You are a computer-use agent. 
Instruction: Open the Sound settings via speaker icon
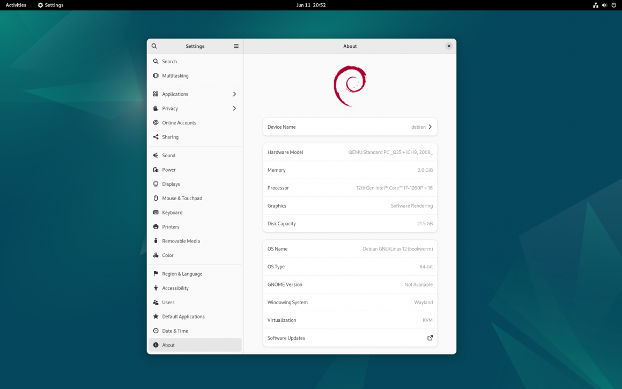pyautogui.click(x=155, y=155)
